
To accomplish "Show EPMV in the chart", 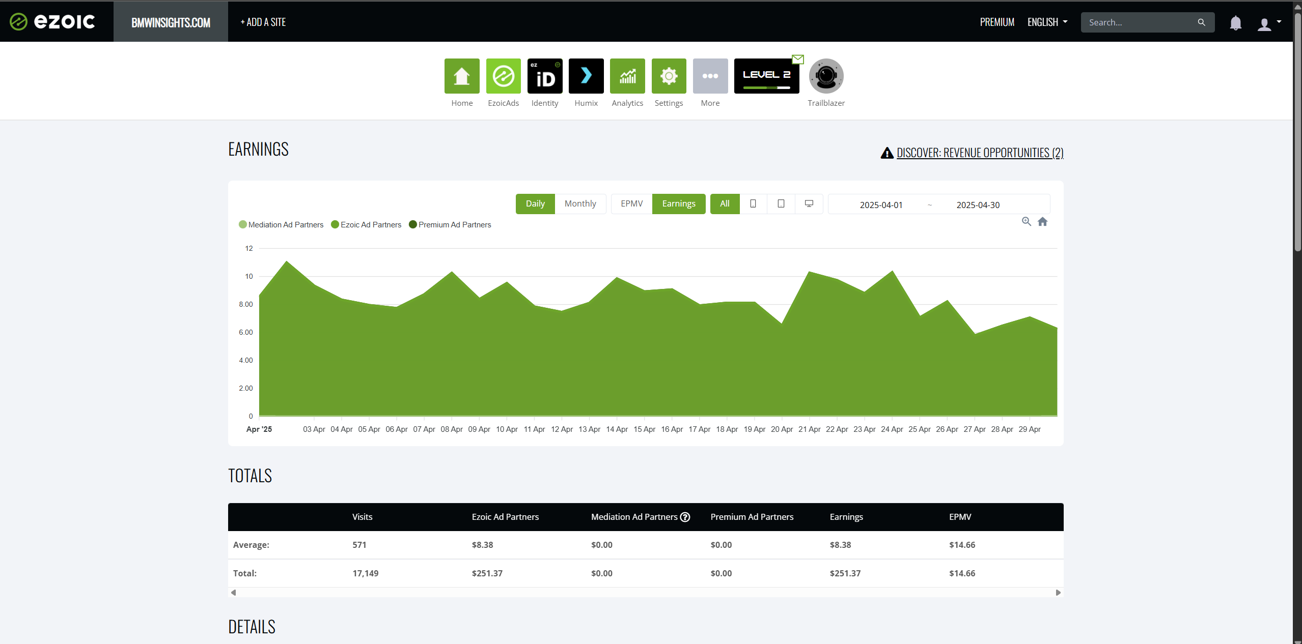I will (631, 203).
